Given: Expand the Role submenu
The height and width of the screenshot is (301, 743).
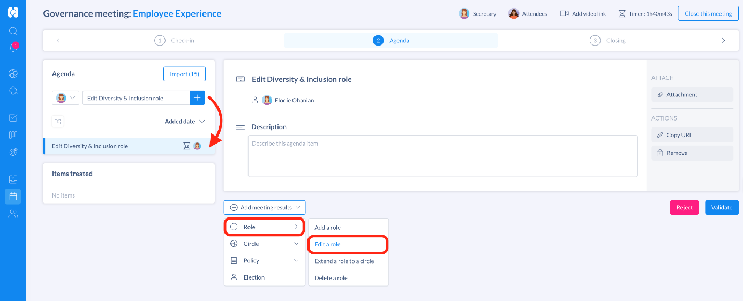Looking at the screenshot, I should pyautogui.click(x=265, y=227).
